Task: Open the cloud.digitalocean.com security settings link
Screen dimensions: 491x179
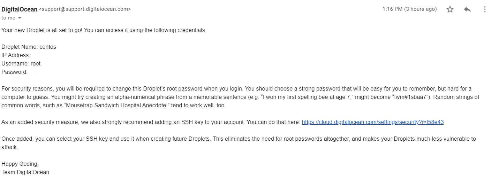Action: pyautogui.click(x=372, y=122)
